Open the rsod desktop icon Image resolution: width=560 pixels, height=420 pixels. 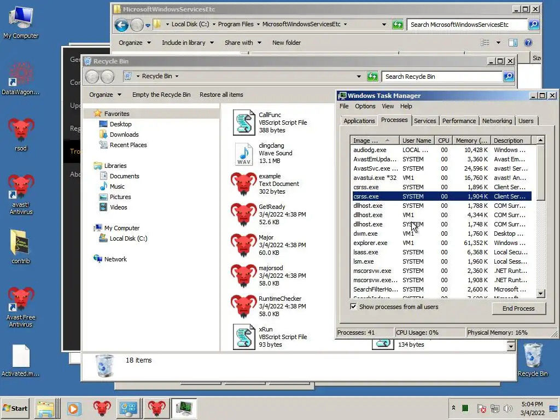coord(21,135)
